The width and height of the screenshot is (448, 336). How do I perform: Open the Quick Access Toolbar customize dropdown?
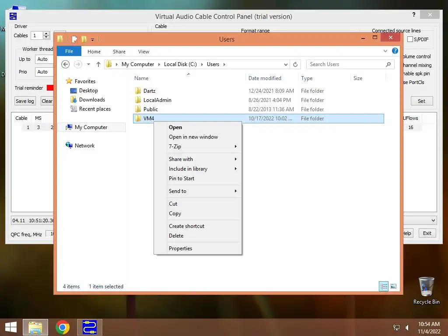coord(93,40)
